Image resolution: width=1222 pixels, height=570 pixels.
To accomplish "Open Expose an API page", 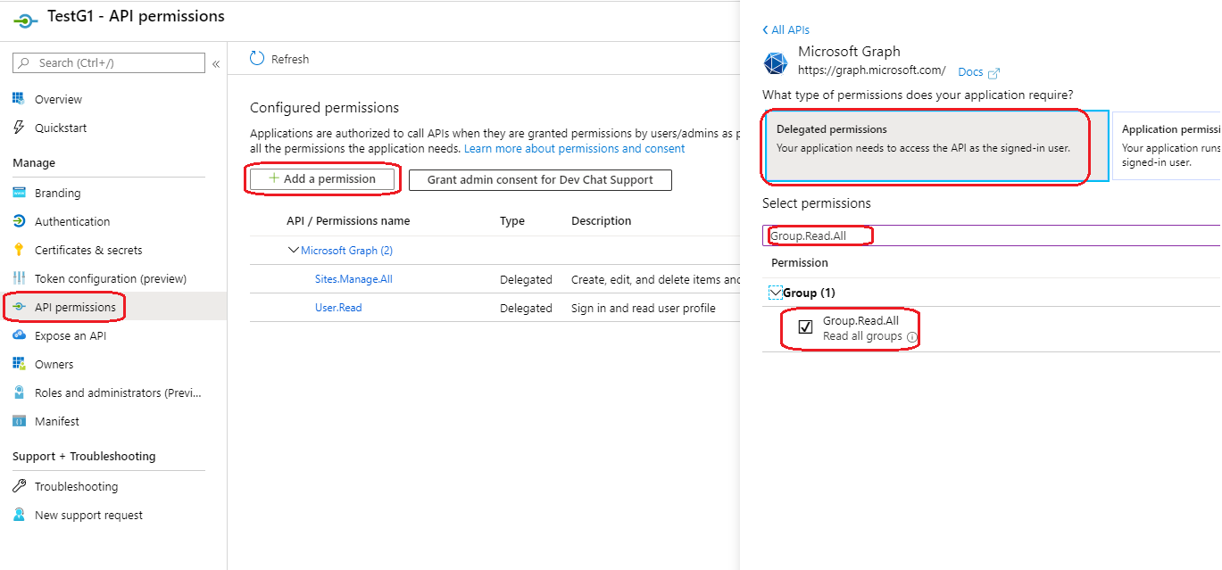I will 71,335.
